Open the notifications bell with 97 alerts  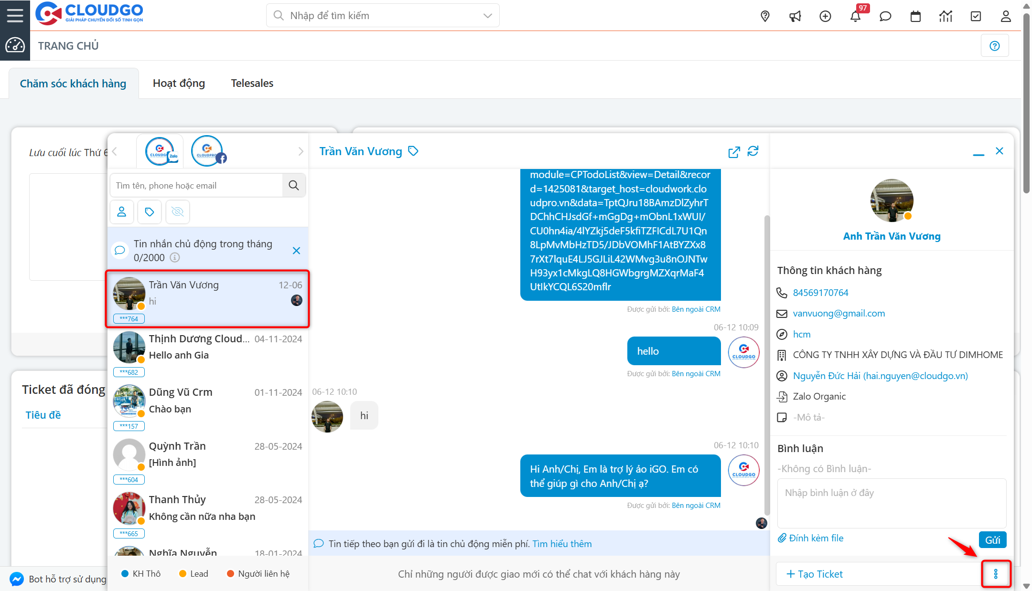click(856, 16)
